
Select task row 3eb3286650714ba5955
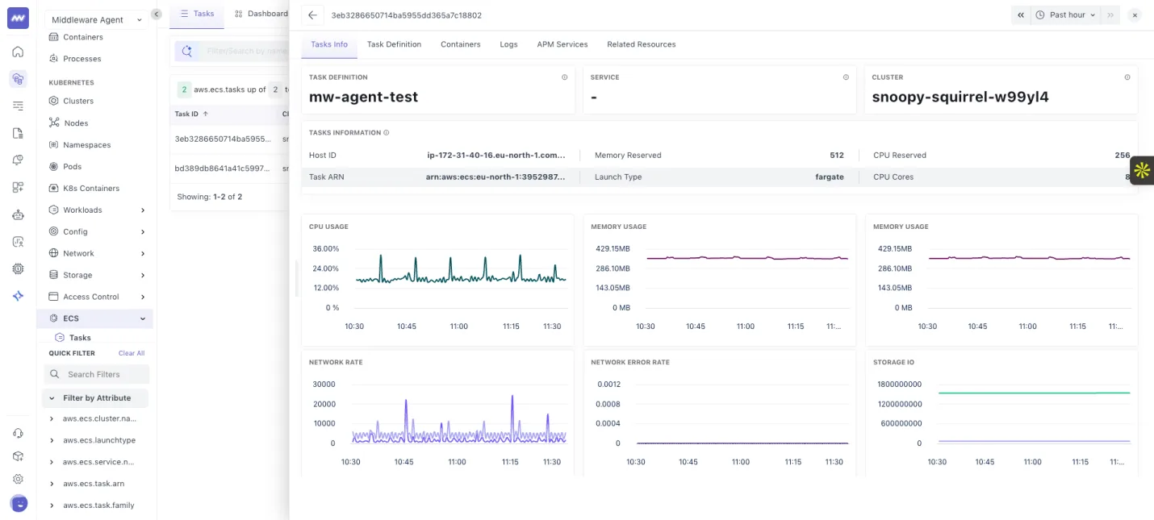[x=229, y=139]
